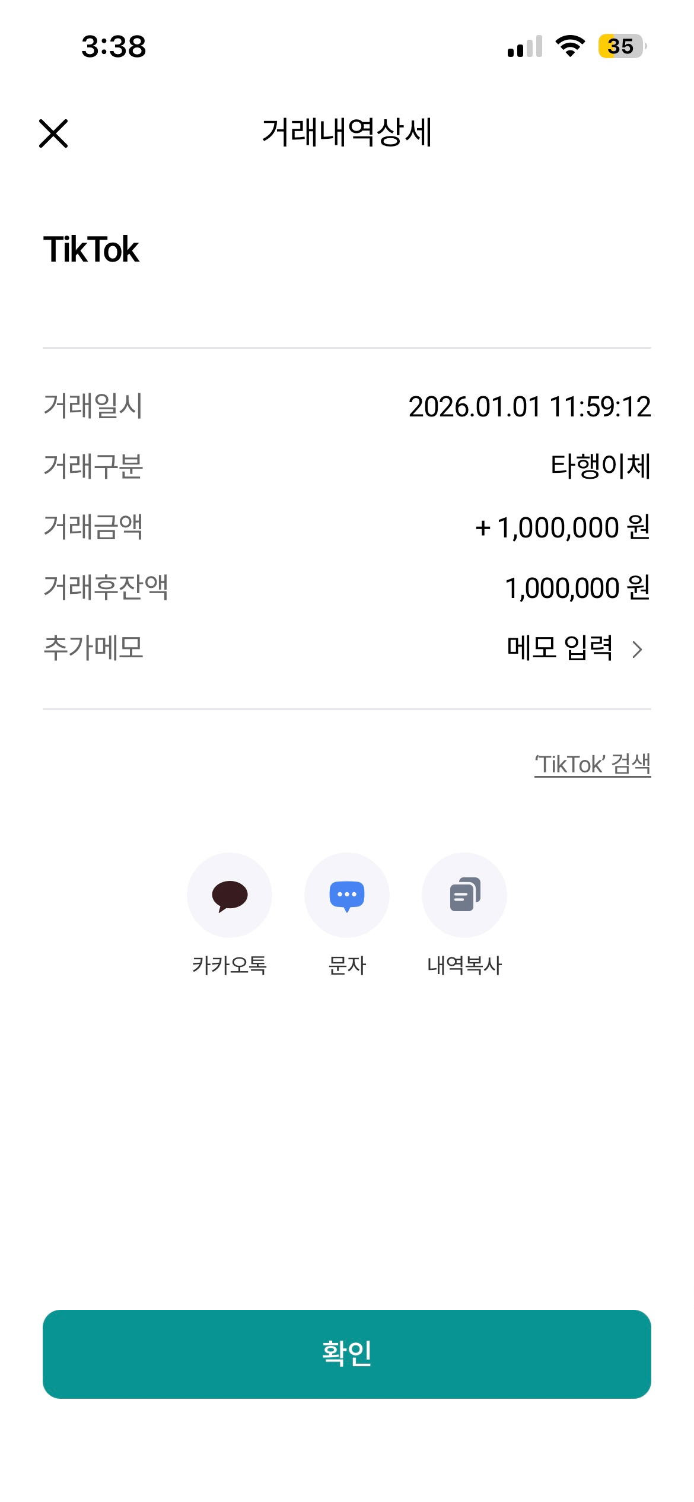Expand the memo entry chevron arrow
This screenshot has height=1502, width=694.
(638, 650)
